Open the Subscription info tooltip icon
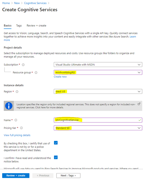The image size is (143, 181). click(x=23, y=65)
